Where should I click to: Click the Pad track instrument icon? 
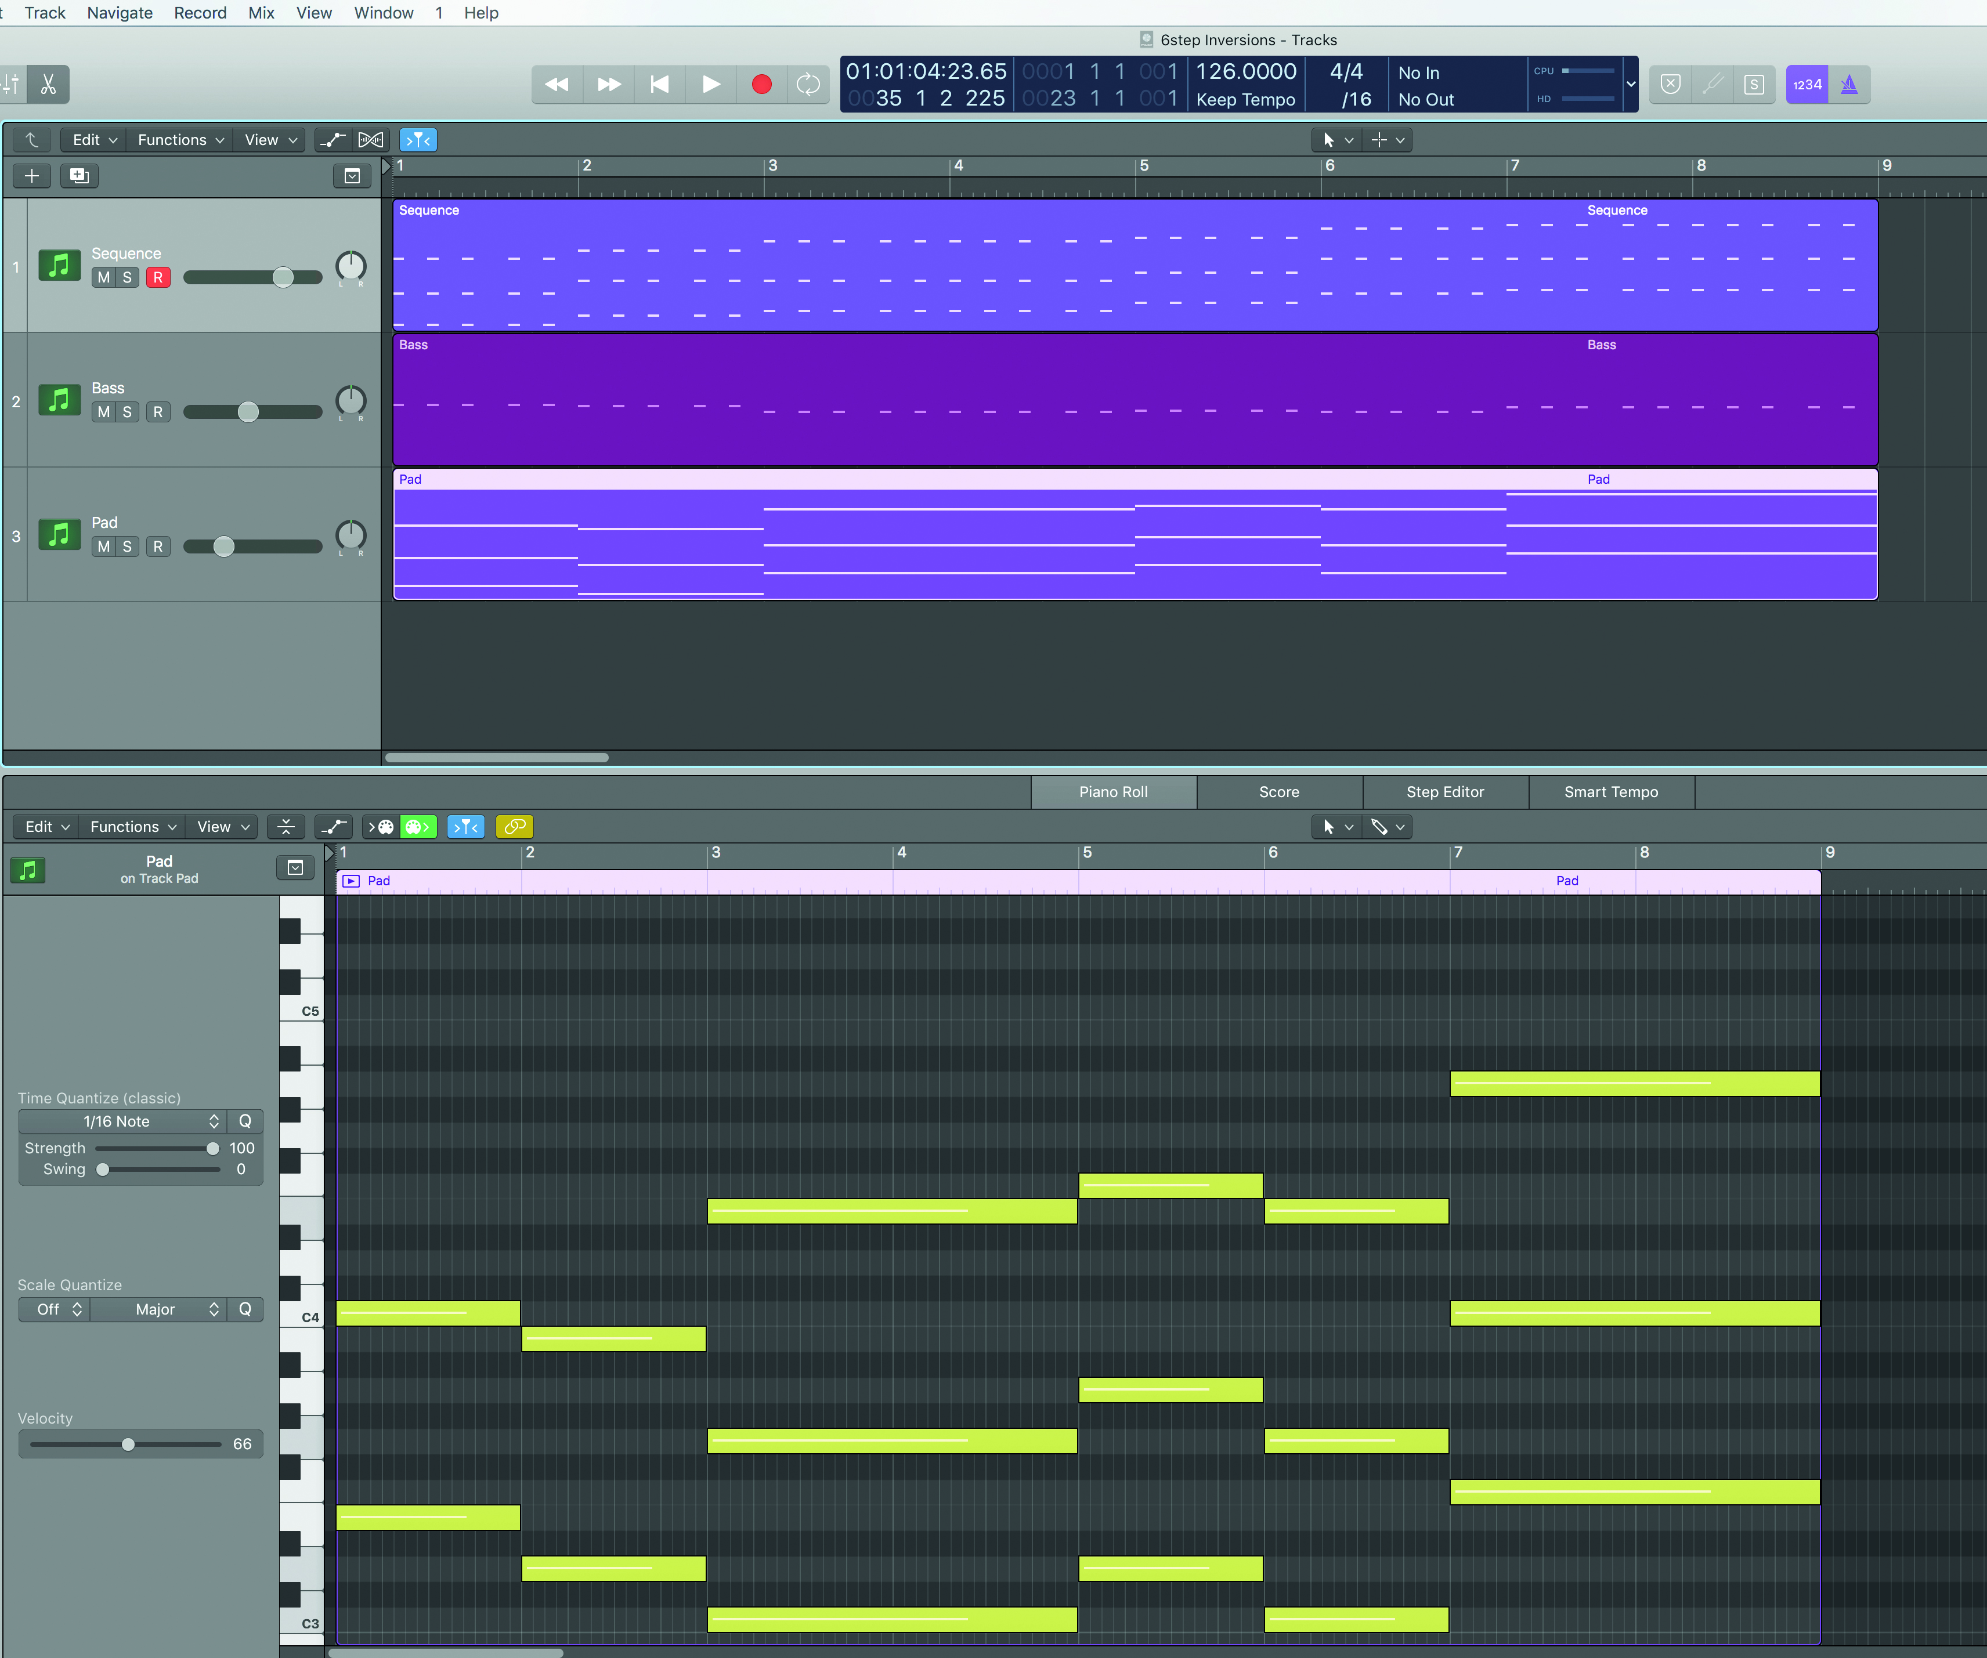click(59, 534)
